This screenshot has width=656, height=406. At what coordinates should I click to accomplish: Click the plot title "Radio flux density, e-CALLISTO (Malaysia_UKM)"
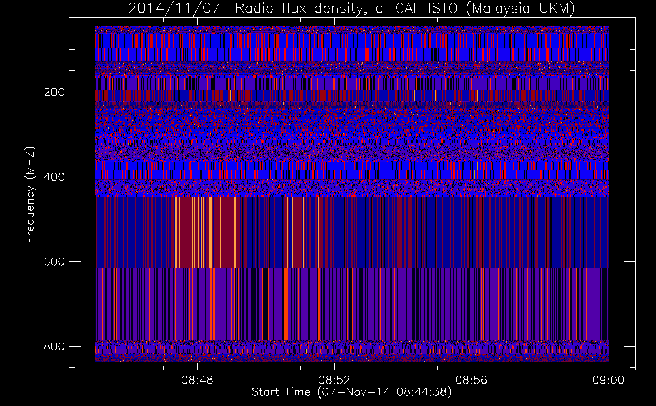pyautogui.click(x=405, y=8)
